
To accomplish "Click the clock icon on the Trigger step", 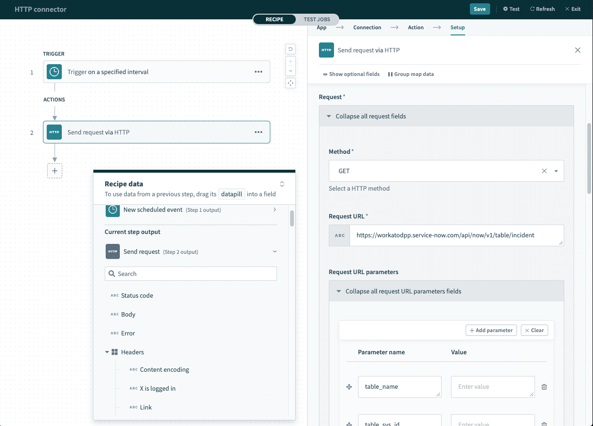I will 54,72.
